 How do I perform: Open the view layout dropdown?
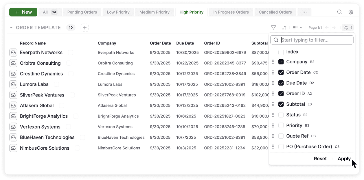click(x=297, y=28)
